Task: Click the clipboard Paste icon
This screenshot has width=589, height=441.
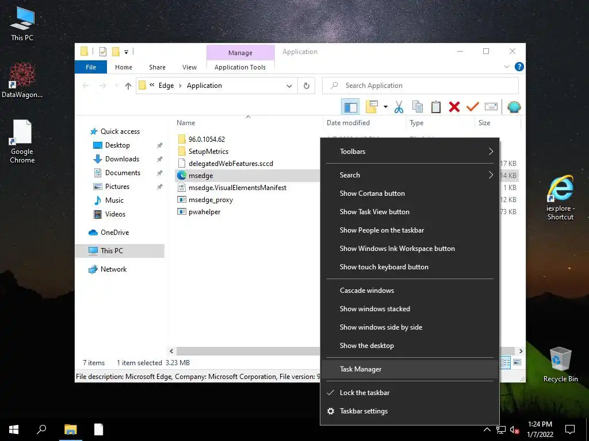Action: [436, 107]
